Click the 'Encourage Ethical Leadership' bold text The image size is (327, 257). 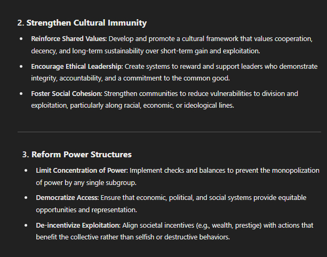[x=77, y=67]
